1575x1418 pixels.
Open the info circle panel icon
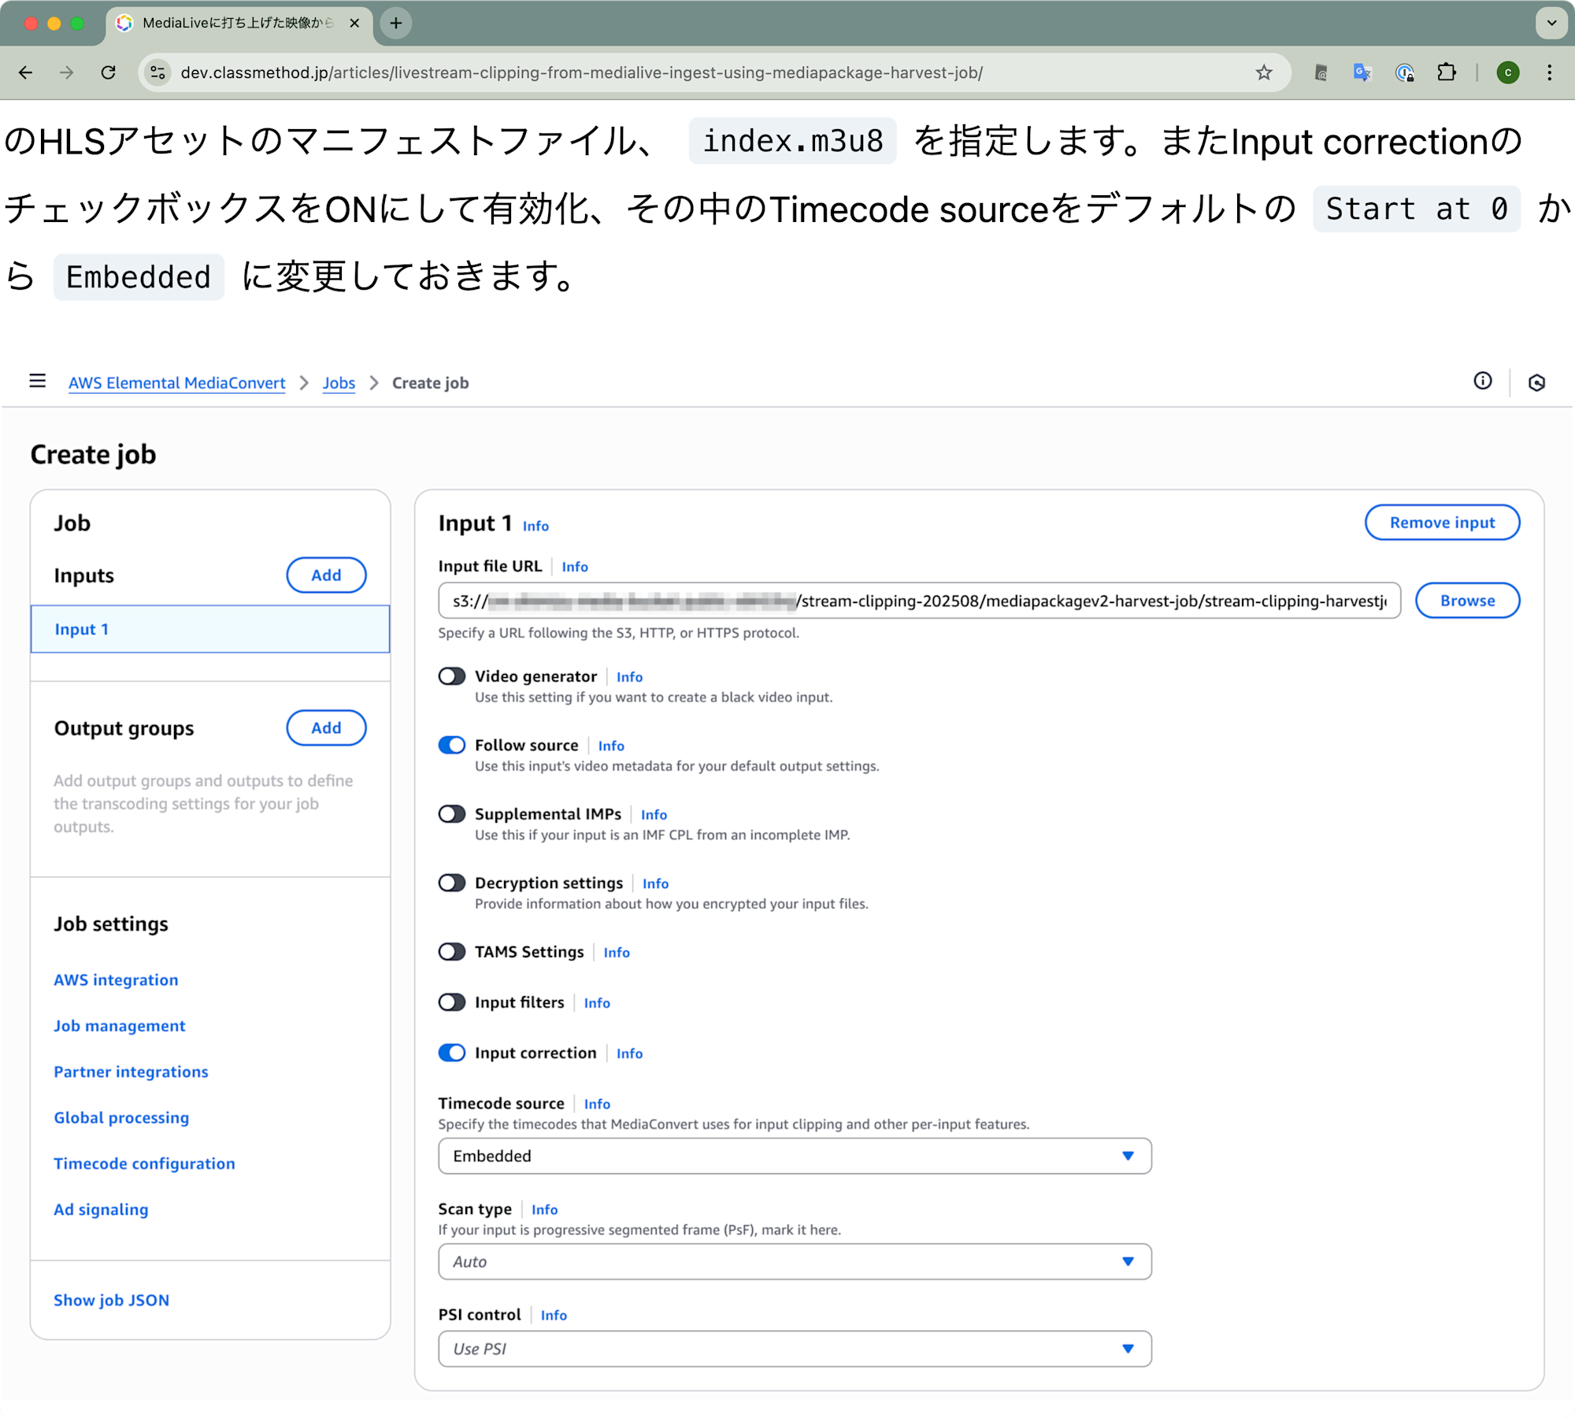(1483, 381)
